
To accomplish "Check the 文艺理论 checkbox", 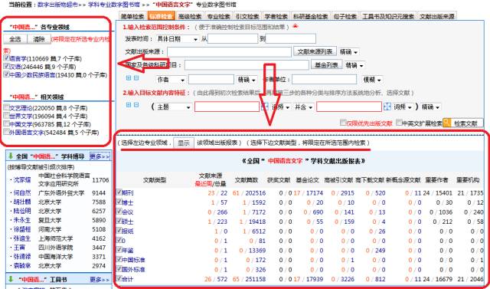I will click(6, 107).
